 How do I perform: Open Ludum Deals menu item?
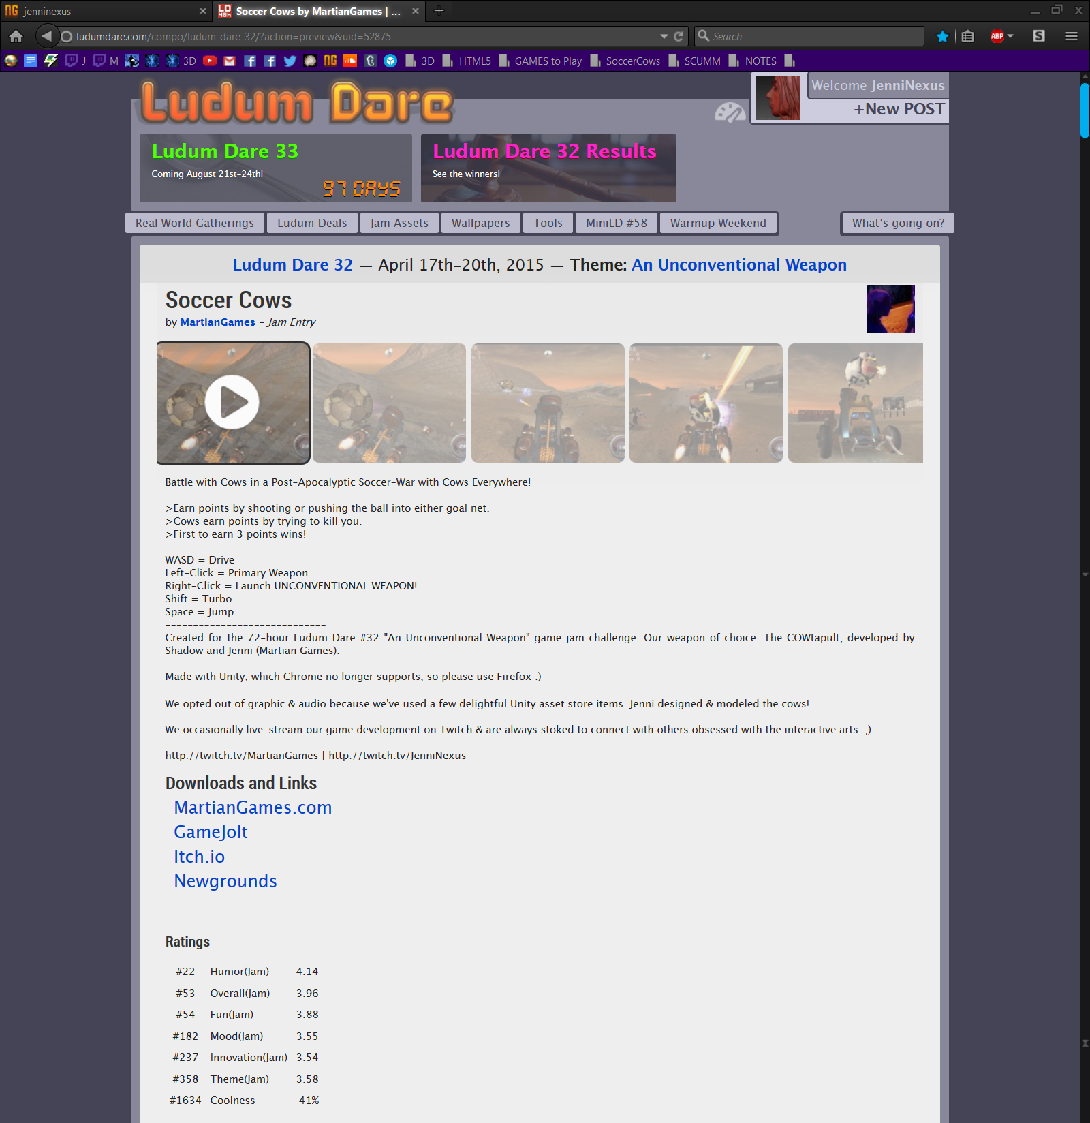pyautogui.click(x=312, y=223)
